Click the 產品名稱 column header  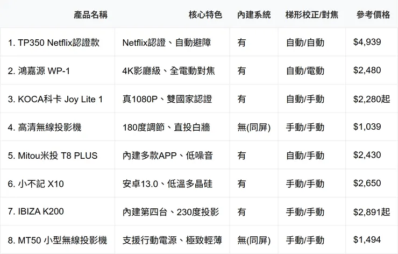click(x=90, y=15)
